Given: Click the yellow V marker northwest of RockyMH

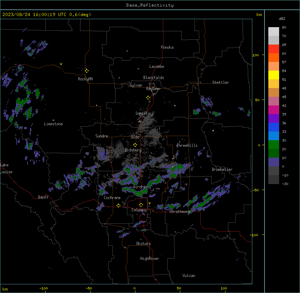Looking at the screenshot, I should pyautogui.click(x=61, y=64).
